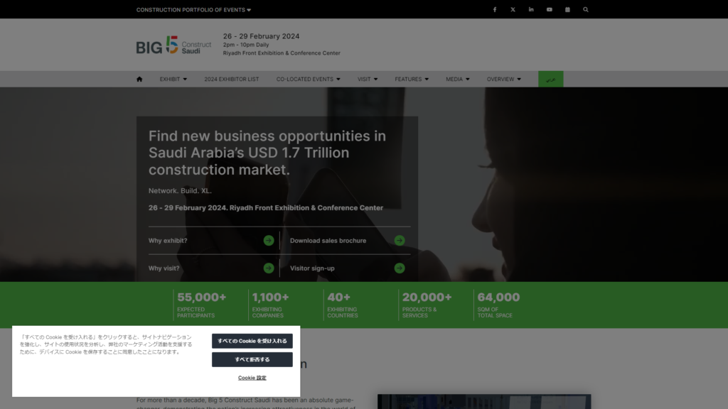Click the Big 5 Construct Saudi logo
This screenshot has width=728, height=409.
pos(173,45)
